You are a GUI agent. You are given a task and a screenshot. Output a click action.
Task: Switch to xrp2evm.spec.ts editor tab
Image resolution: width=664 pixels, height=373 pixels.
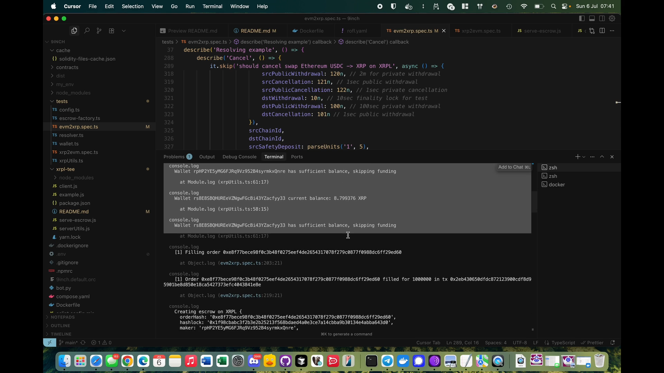point(481,31)
